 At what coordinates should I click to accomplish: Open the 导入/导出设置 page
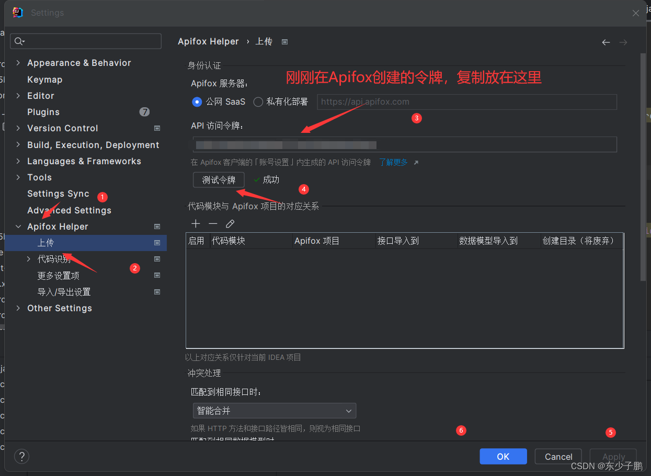point(64,292)
